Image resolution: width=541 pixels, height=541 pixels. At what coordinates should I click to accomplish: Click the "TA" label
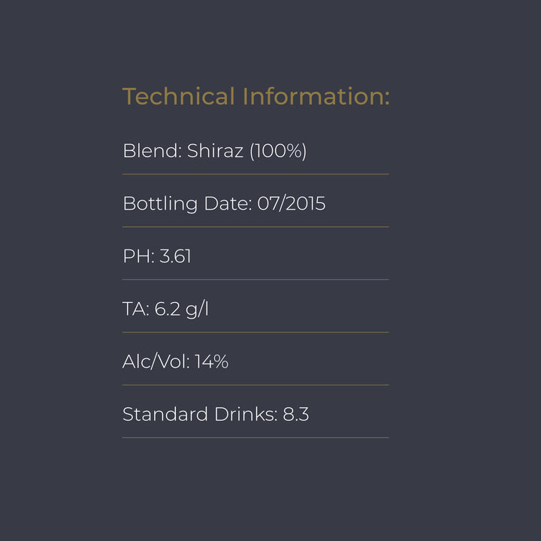point(135,309)
